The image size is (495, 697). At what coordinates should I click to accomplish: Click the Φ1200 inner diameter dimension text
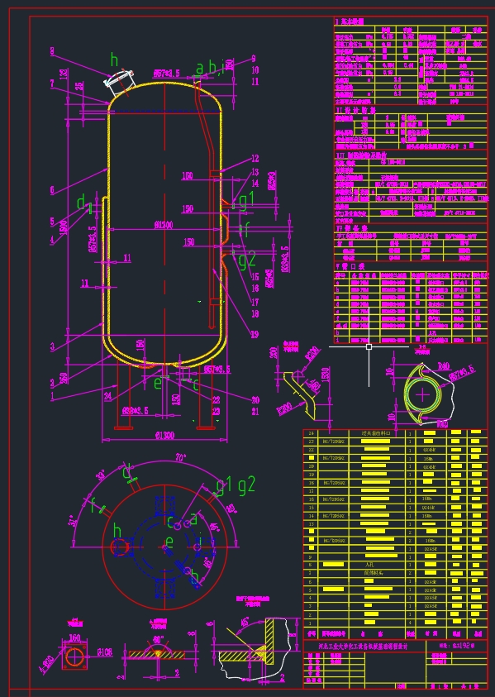(x=164, y=225)
